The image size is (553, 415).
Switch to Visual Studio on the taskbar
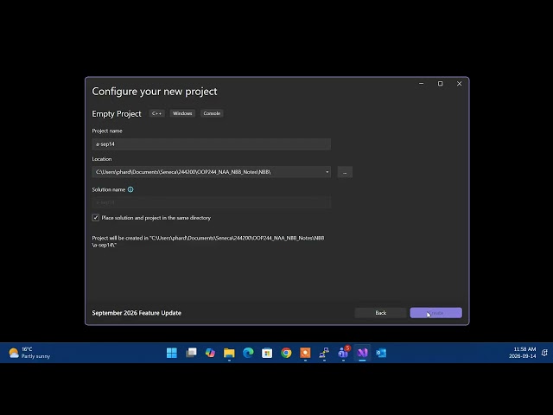tap(363, 353)
